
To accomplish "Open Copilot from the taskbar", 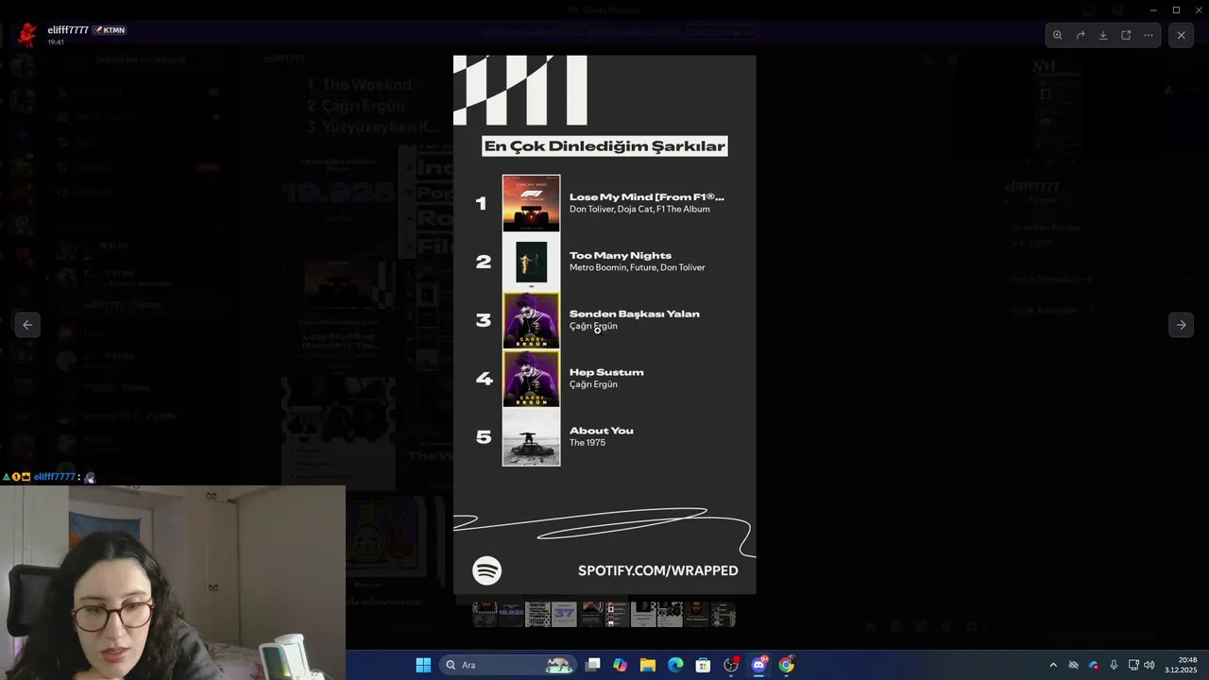I will (620, 665).
